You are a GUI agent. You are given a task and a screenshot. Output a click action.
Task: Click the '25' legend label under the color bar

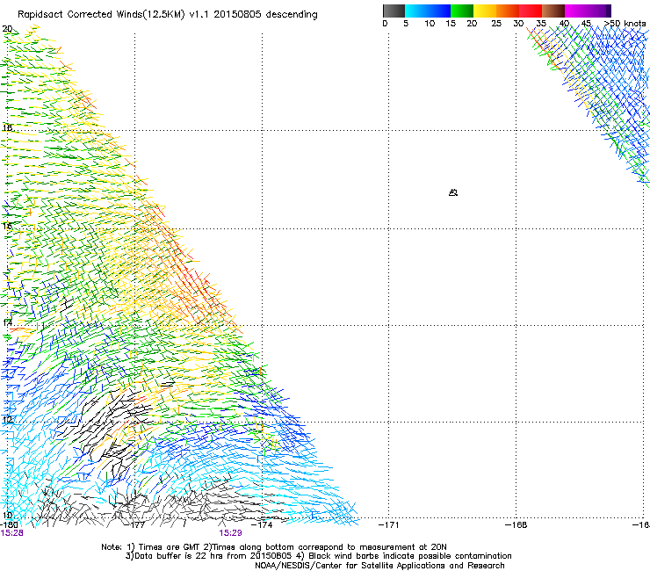[496, 24]
